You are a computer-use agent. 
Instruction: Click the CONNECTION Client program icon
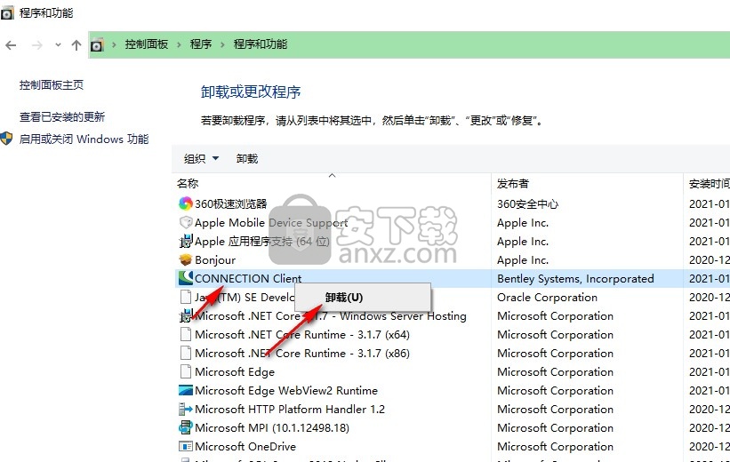click(x=186, y=278)
